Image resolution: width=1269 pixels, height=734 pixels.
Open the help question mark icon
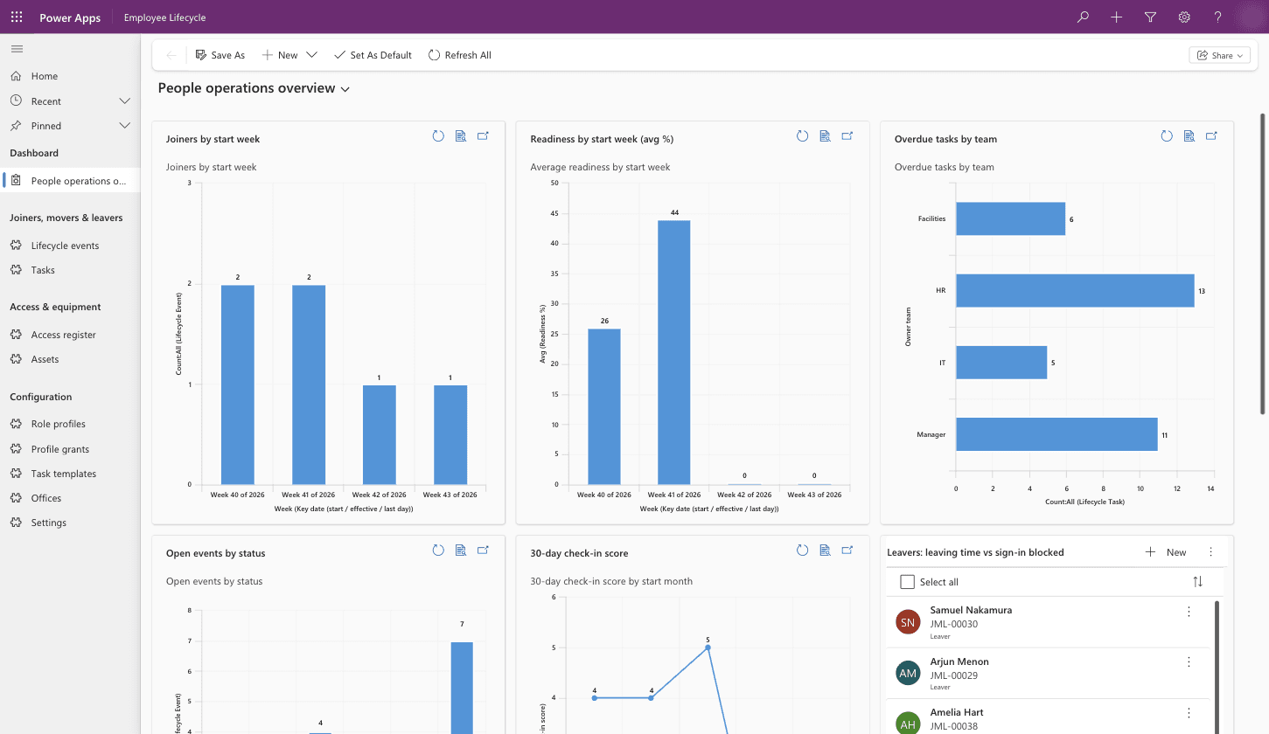pos(1217,17)
